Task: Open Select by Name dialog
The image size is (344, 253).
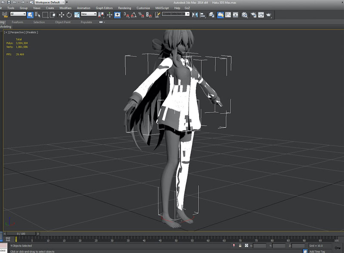Action: click(x=38, y=15)
